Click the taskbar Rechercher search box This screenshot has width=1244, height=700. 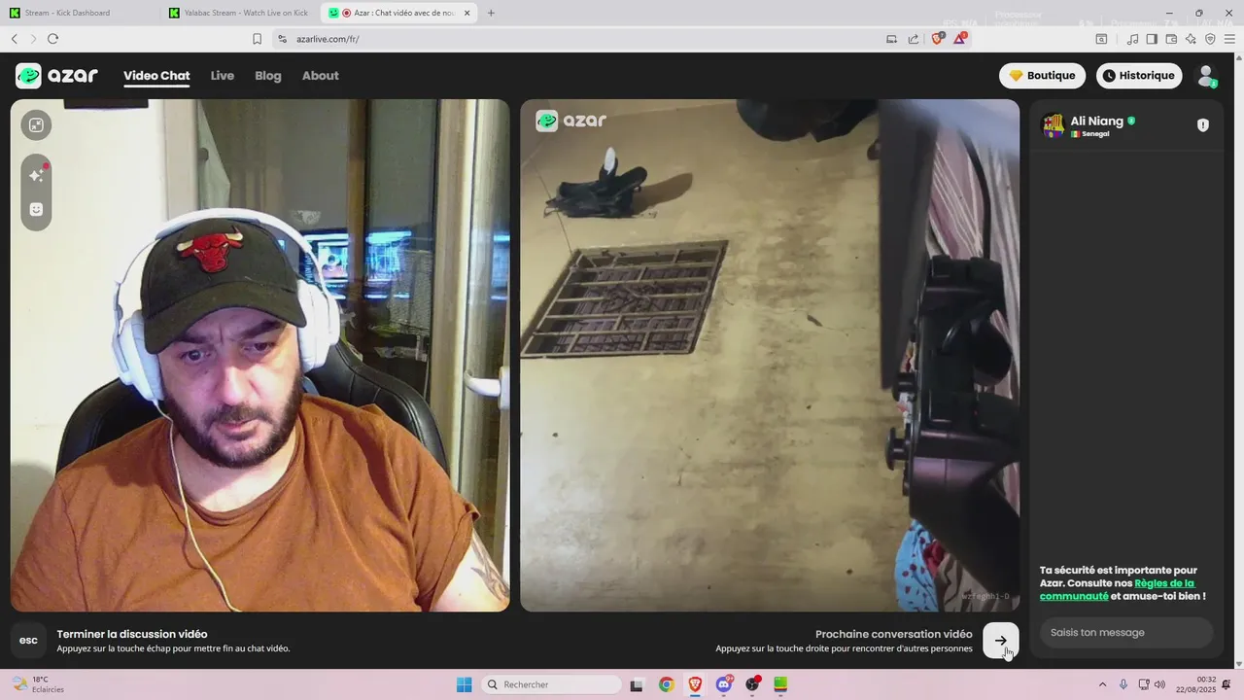(552, 684)
